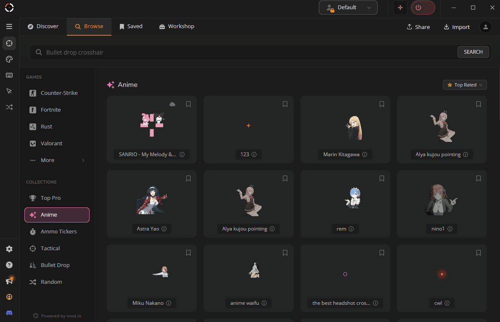The image size is (500, 322).
Task: Bookmark the Marin Kitagawa crosshair
Action: [382, 104]
